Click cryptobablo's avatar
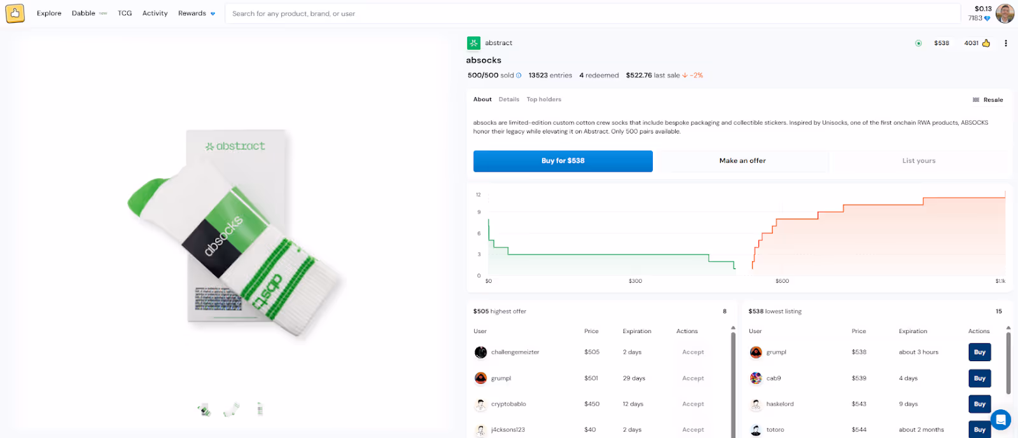 [x=480, y=404]
